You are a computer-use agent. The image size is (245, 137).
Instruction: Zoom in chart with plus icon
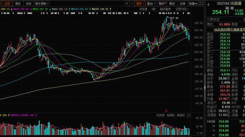[127, 3]
